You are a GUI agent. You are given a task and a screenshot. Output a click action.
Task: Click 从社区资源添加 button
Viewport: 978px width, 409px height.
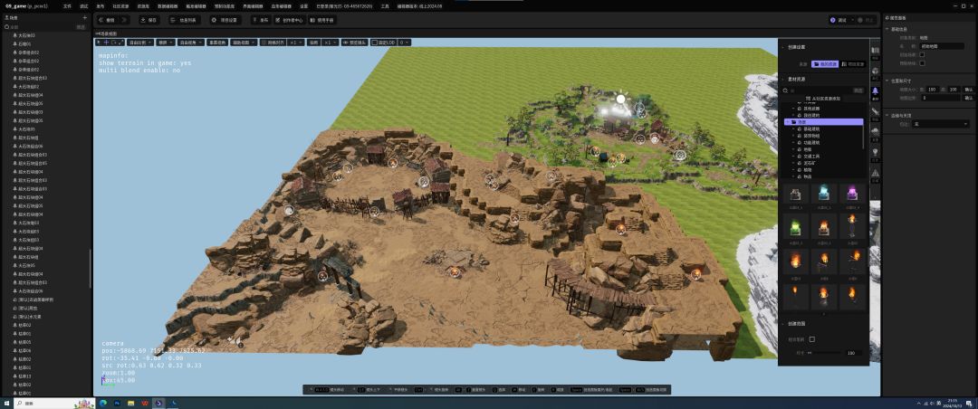click(824, 99)
